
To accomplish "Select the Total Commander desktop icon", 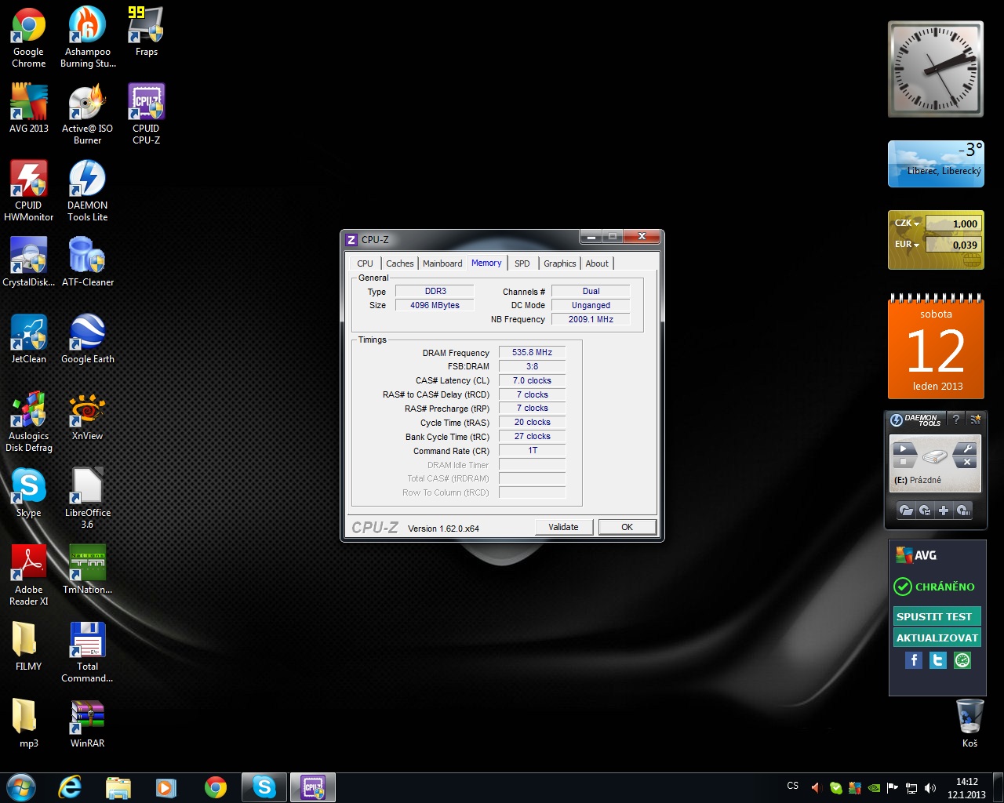I will (x=88, y=652).
